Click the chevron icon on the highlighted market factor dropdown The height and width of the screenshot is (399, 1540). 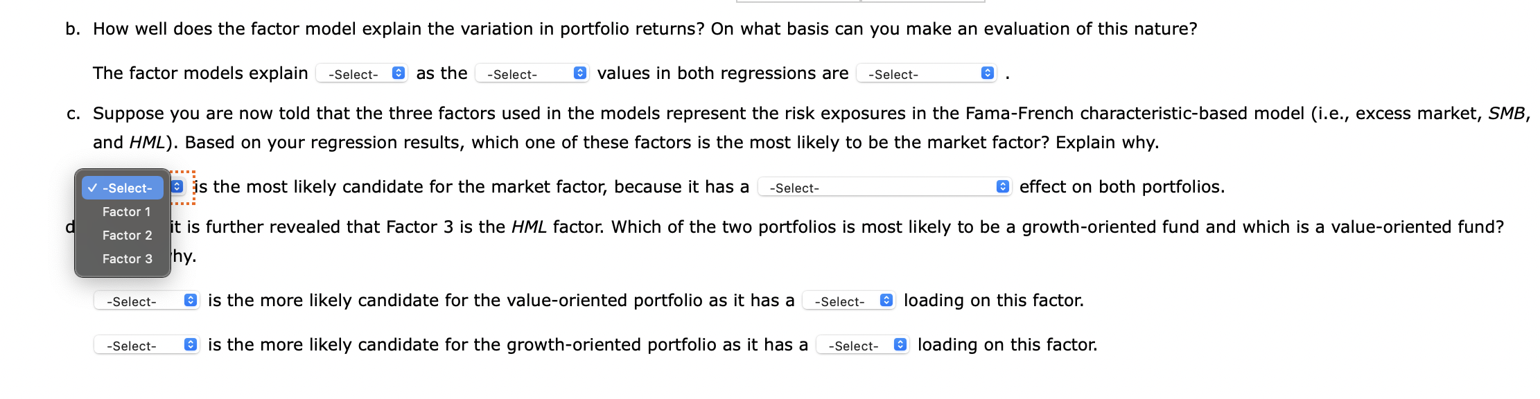[177, 186]
